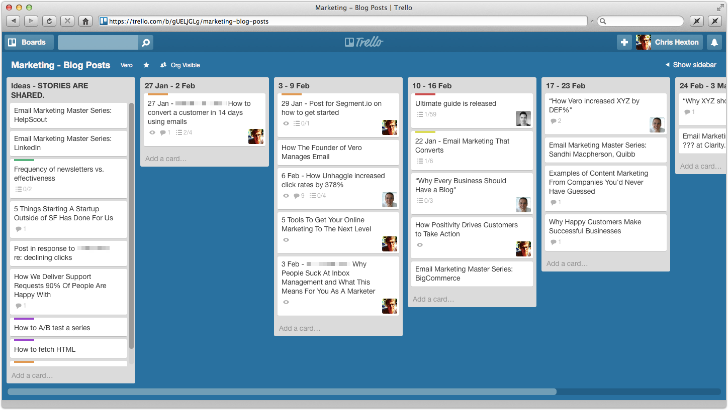Click eye subscribe icon on How Positivity card
Viewport: 728px width, 410px height.
[x=420, y=245]
